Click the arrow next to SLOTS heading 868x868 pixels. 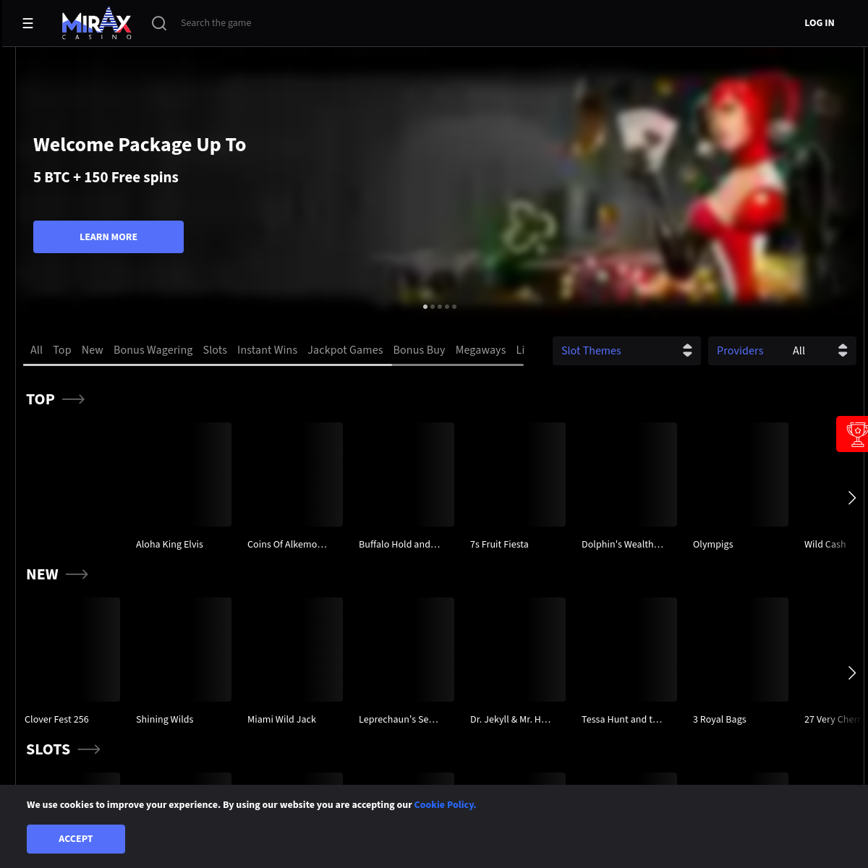click(88, 749)
